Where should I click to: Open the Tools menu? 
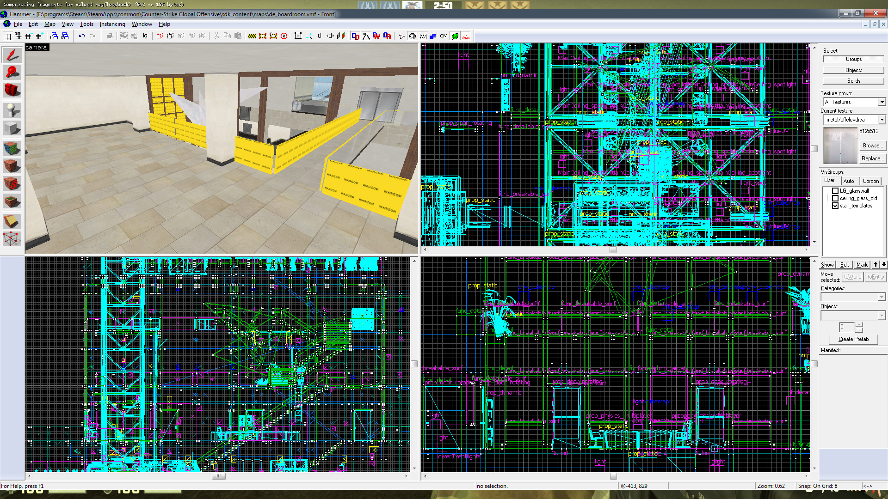[x=86, y=24]
